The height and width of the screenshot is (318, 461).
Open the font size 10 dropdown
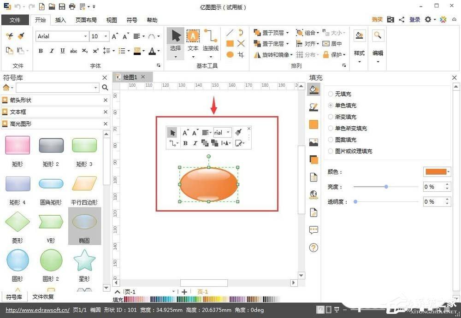click(106, 36)
